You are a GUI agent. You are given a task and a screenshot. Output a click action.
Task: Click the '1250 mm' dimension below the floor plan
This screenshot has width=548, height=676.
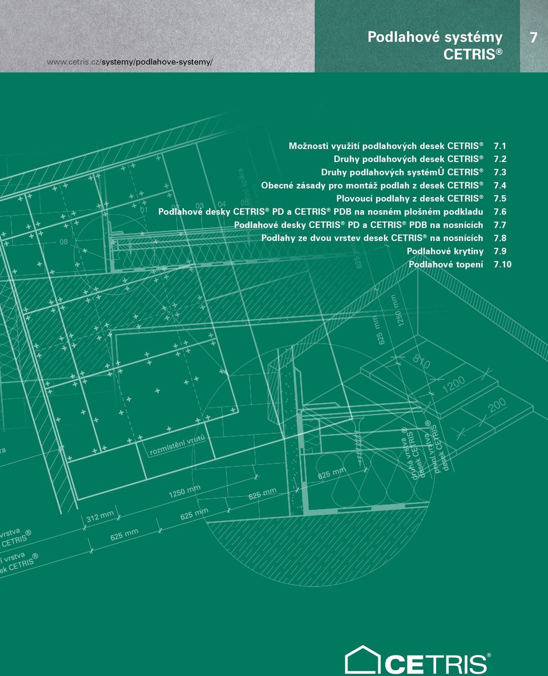coord(184,492)
